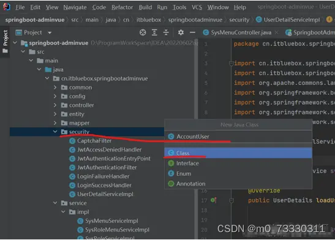Image resolution: width=335 pixels, height=240 pixels.
Task: Expand the mapper package
Action: click(x=55, y=123)
